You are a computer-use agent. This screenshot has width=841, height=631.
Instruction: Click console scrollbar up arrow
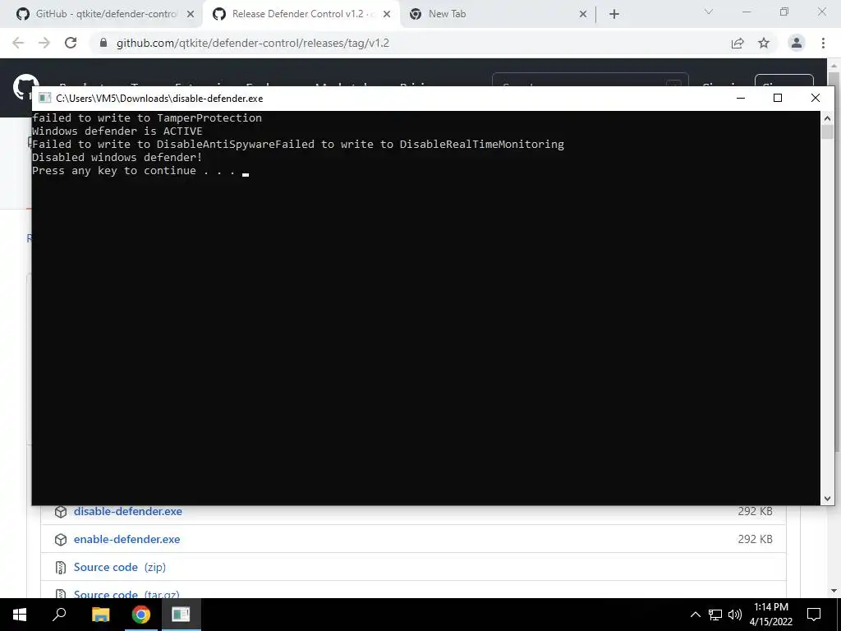coord(827,118)
